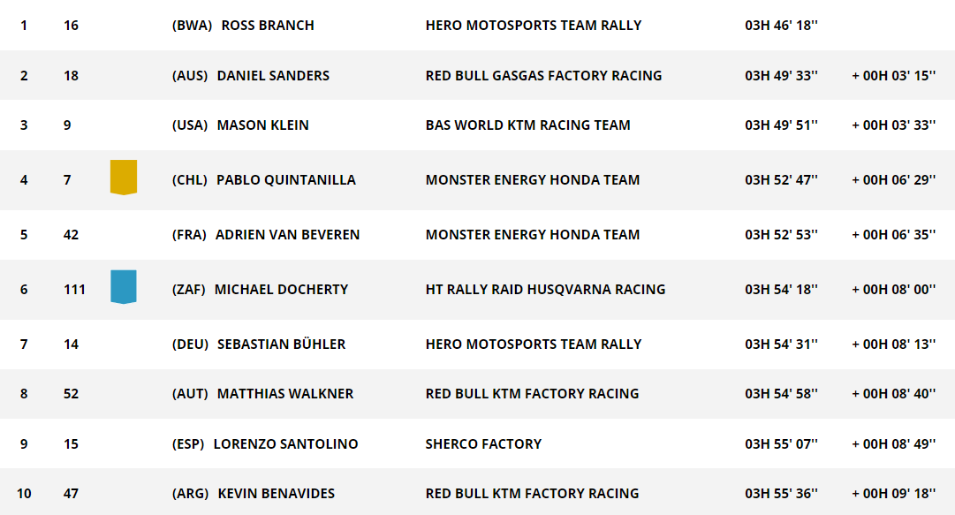Image resolution: width=955 pixels, height=515 pixels.
Task: Select Sebastian Bühler in the standings
Action: click(x=282, y=344)
